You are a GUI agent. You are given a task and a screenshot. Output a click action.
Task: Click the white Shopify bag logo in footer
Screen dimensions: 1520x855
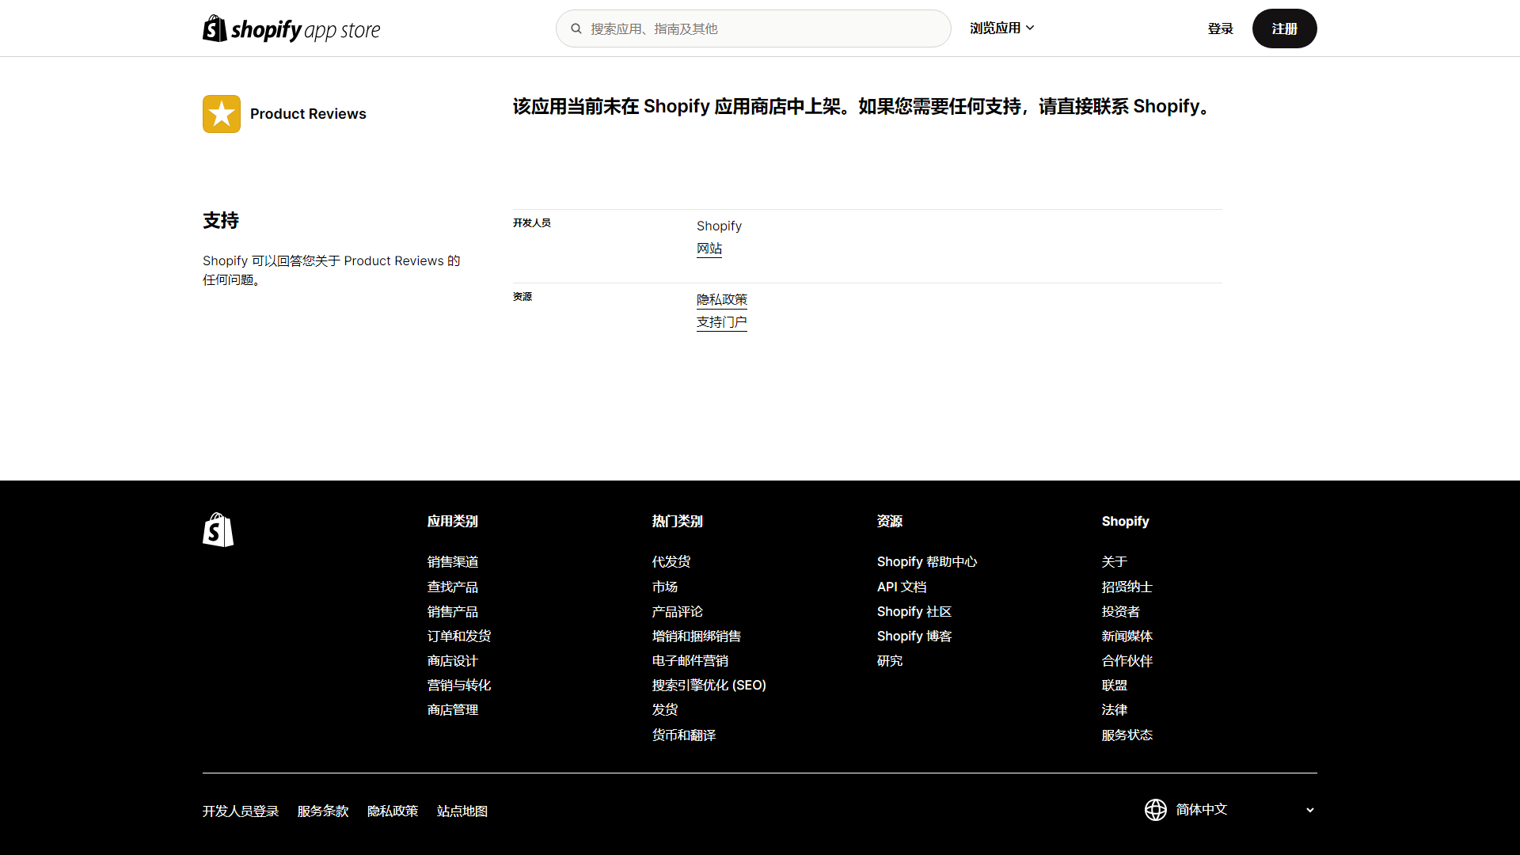pos(218,530)
